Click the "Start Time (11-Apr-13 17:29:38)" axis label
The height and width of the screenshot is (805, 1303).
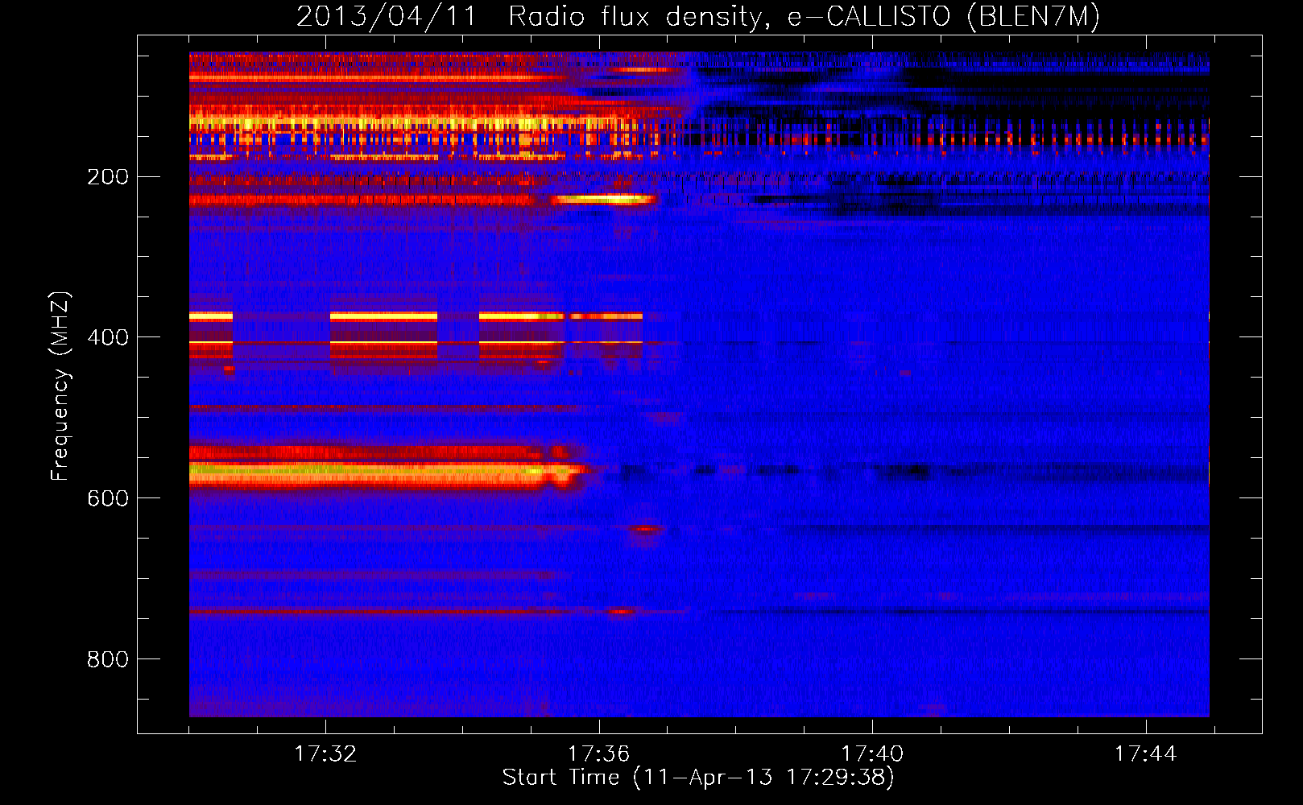pyautogui.click(x=698, y=778)
